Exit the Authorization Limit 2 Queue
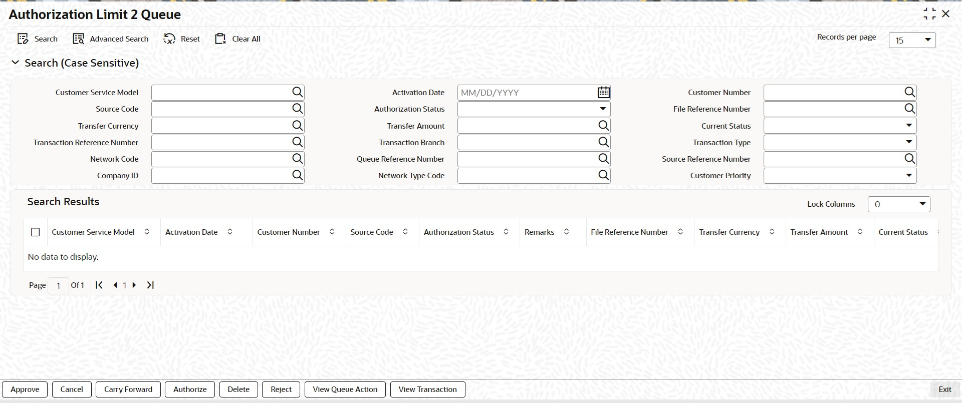The image size is (962, 403). coord(945,389)
